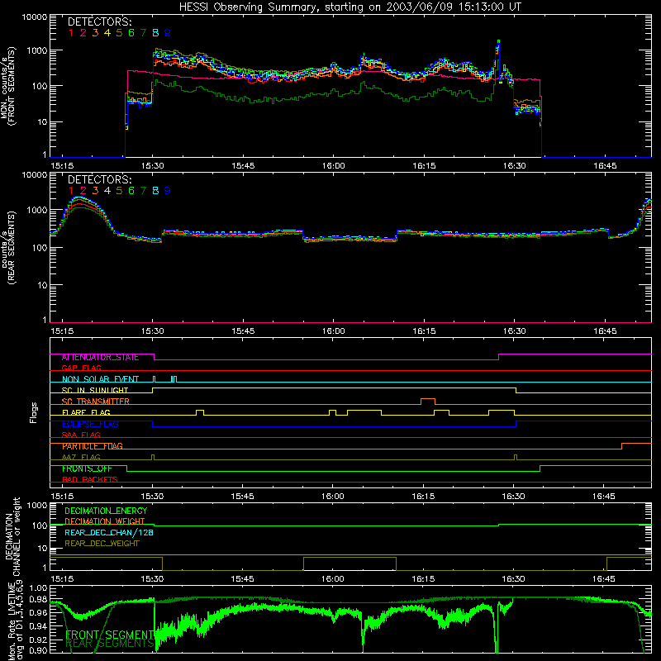The height and width of the screenshot is (661, 661).
Task: Click the 16:30 tick label under rear segments plot
Action: point(514,331)
